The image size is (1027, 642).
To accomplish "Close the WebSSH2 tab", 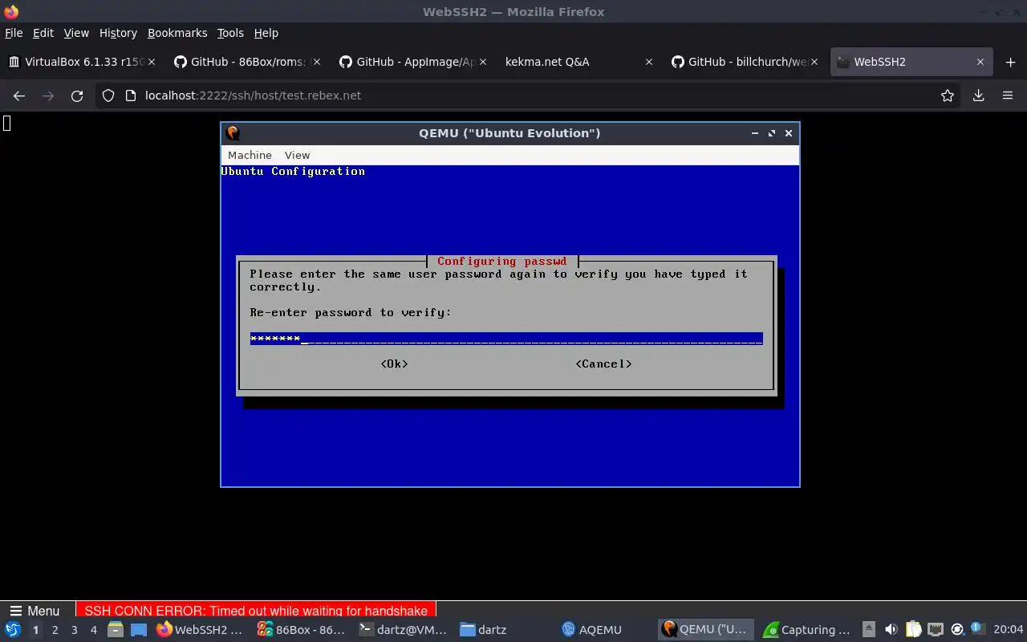I will (980, 62).
